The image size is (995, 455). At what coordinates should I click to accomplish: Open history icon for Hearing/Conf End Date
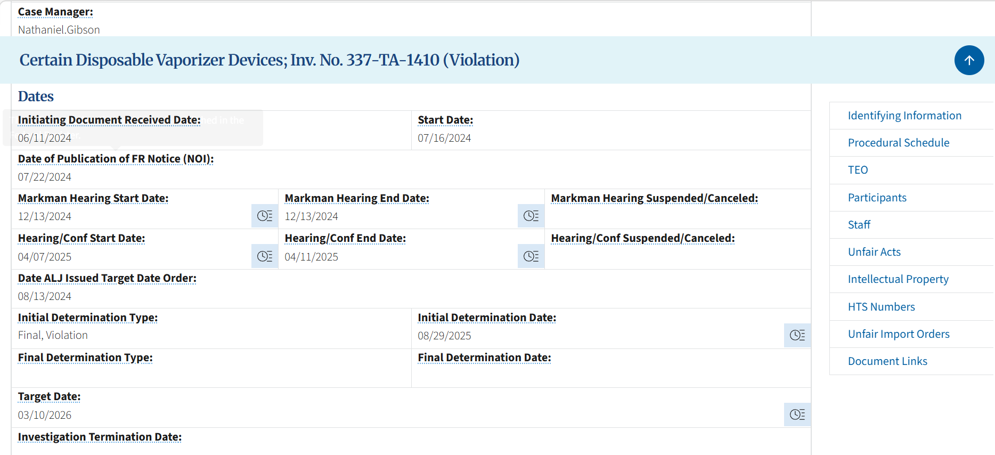tap(531, 256)
